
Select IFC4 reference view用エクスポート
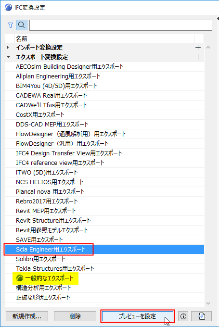click(x=104, y=163)
